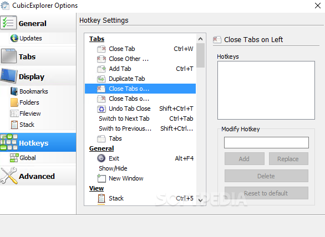
Task: Select the Undo Tab Close entry
Action: 140,109
